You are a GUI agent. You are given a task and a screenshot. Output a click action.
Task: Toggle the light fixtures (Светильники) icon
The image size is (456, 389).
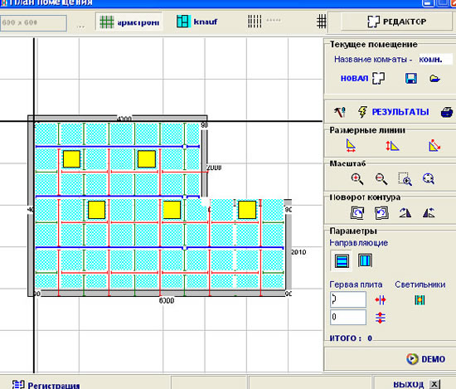(x=420, y=300)
